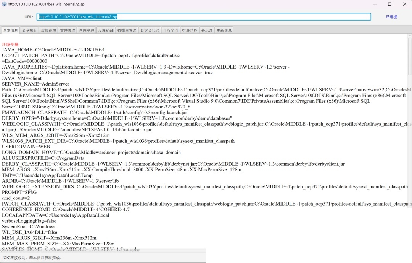Click the =ExitCode=00000000 line
The width and height of the screenshot is (412, 263).
(24, 61)
